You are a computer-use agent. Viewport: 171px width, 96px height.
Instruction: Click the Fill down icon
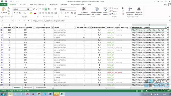click(123, 11)
